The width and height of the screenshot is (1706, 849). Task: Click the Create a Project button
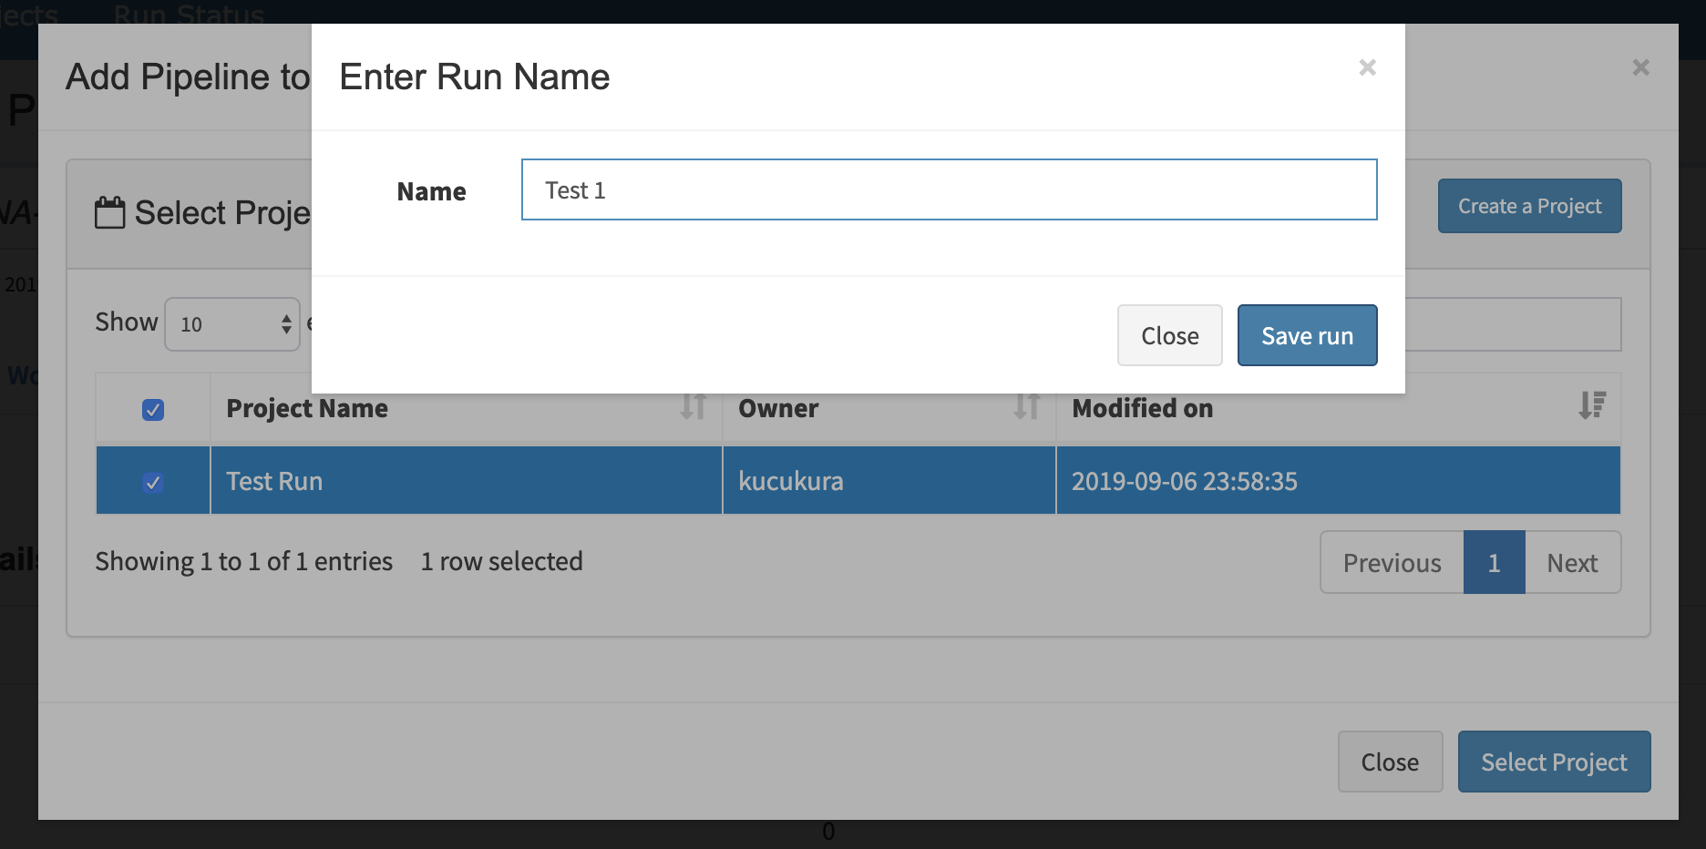point(1529,206)
